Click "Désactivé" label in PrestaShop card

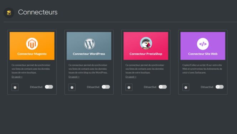pyautogui.click(x=150, y=87)
